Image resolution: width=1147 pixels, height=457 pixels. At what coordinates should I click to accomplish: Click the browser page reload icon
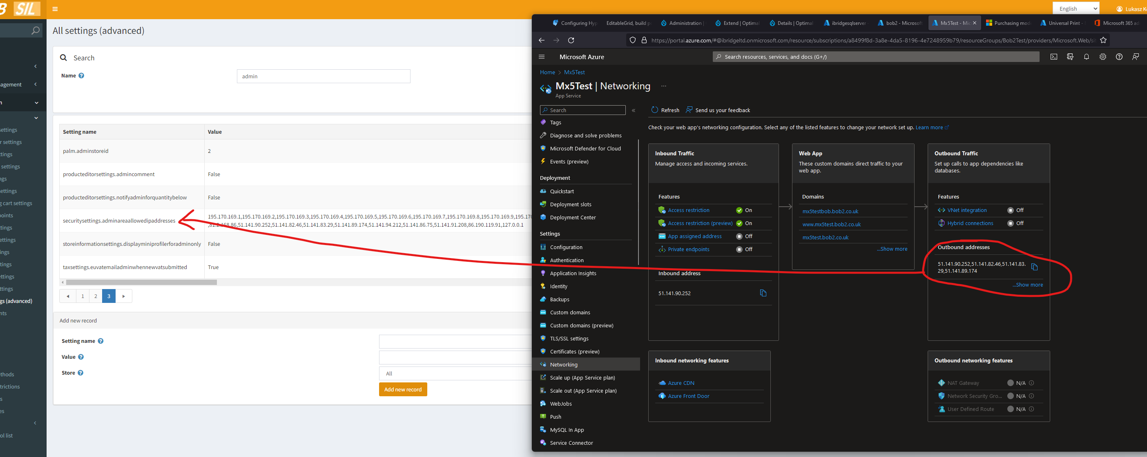point(571,40)
